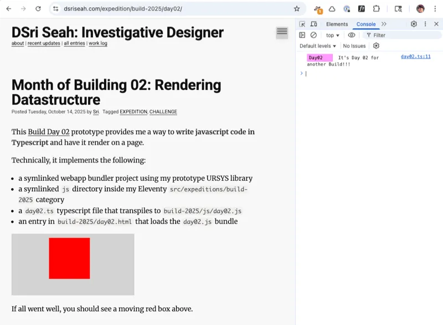Click the "Build Day 02" link
This screenshot has height=325, width=443.
coord(47,132)
